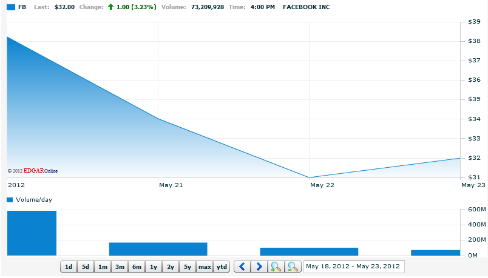
Task: Click the 600M volume axis label
Action: tap(477, 210)
